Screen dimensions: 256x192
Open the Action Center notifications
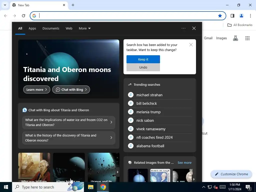click(248, 187)
